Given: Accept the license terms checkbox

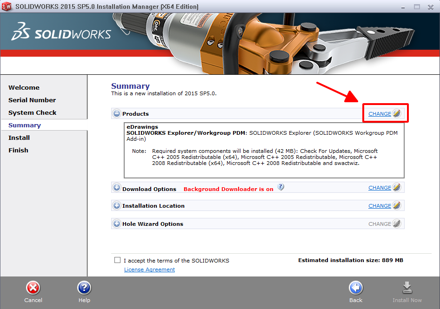Looking at the screenshot, I should coord(117,260).
